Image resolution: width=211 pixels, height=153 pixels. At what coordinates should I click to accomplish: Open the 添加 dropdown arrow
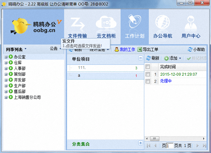tap(180, 58)
